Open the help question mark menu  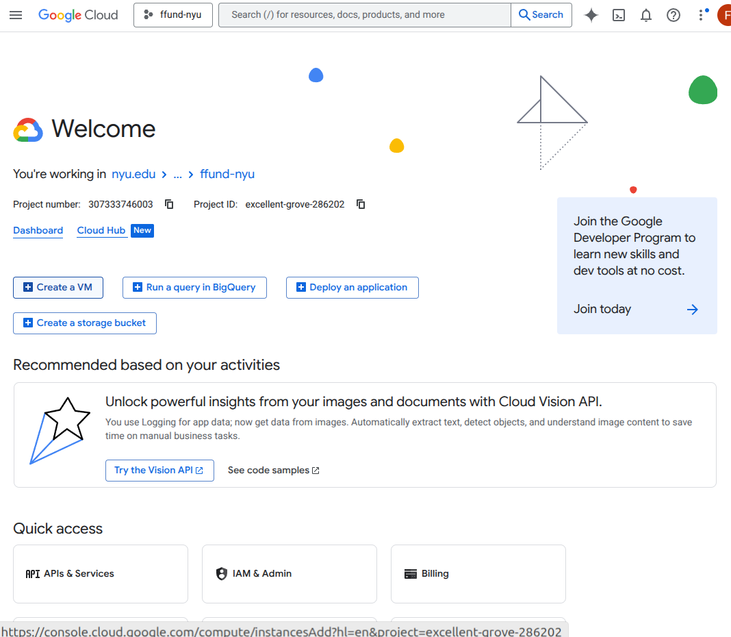coord(674,15)
